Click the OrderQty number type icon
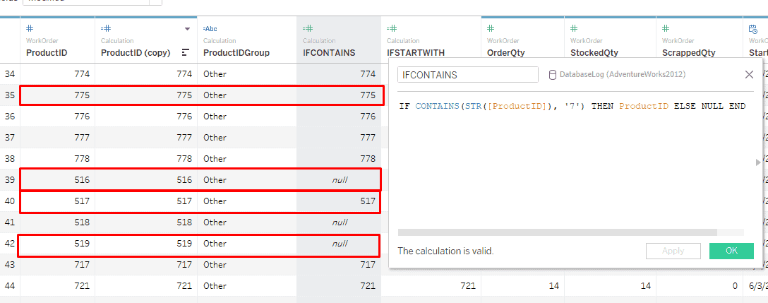The height and width of the screenshot is (303, 768). (492, 28)
